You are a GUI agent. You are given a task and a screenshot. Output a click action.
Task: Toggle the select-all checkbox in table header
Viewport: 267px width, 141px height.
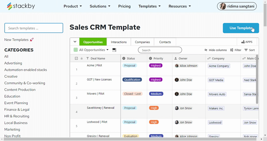click(76, 58)
